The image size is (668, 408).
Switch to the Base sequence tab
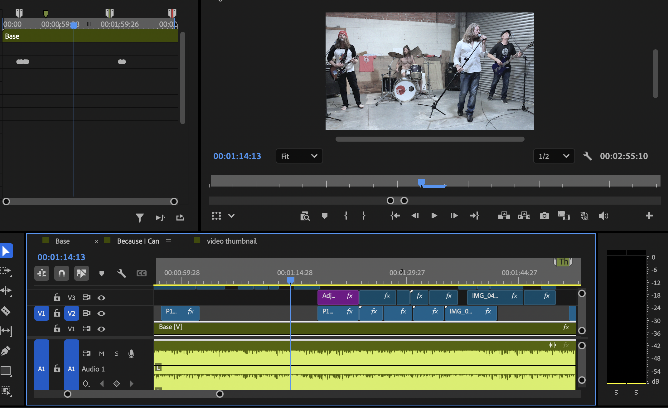pyautogui.click(x=62, y=241)
